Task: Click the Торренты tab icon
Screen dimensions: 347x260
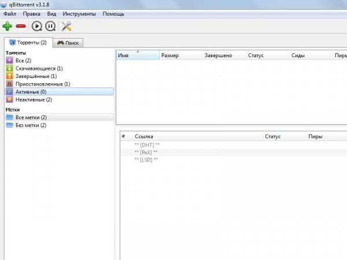Action: click(x=12, y=42)
